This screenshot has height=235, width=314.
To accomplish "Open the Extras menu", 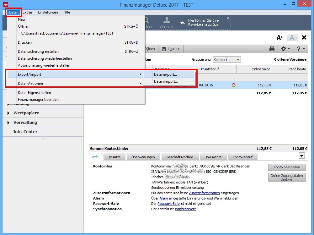I will click(x=27, y=13).
